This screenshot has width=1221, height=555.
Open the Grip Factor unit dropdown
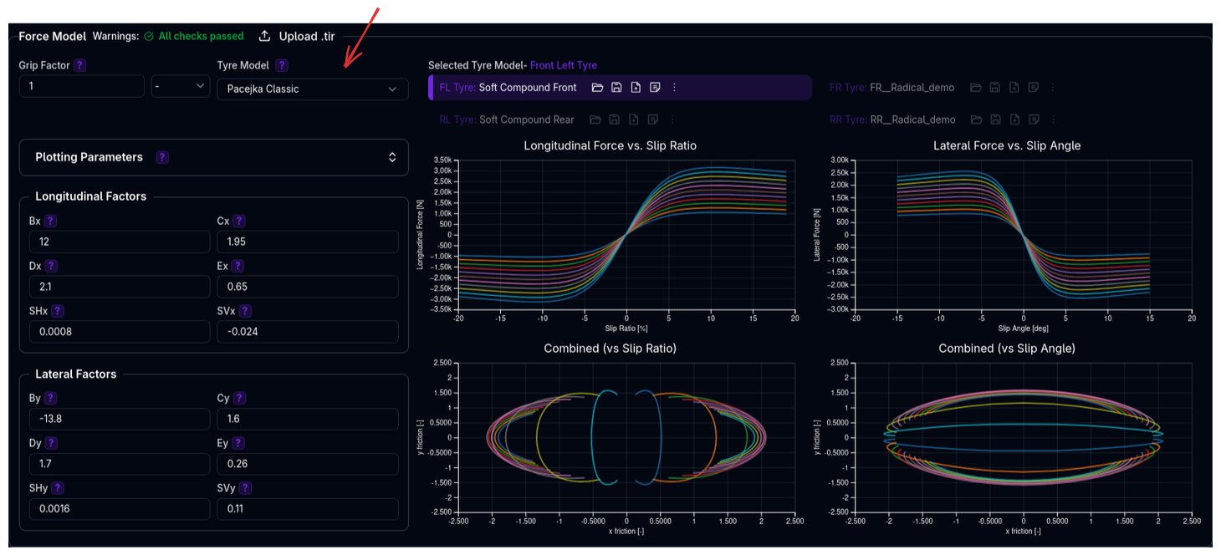tap(180, 86)
